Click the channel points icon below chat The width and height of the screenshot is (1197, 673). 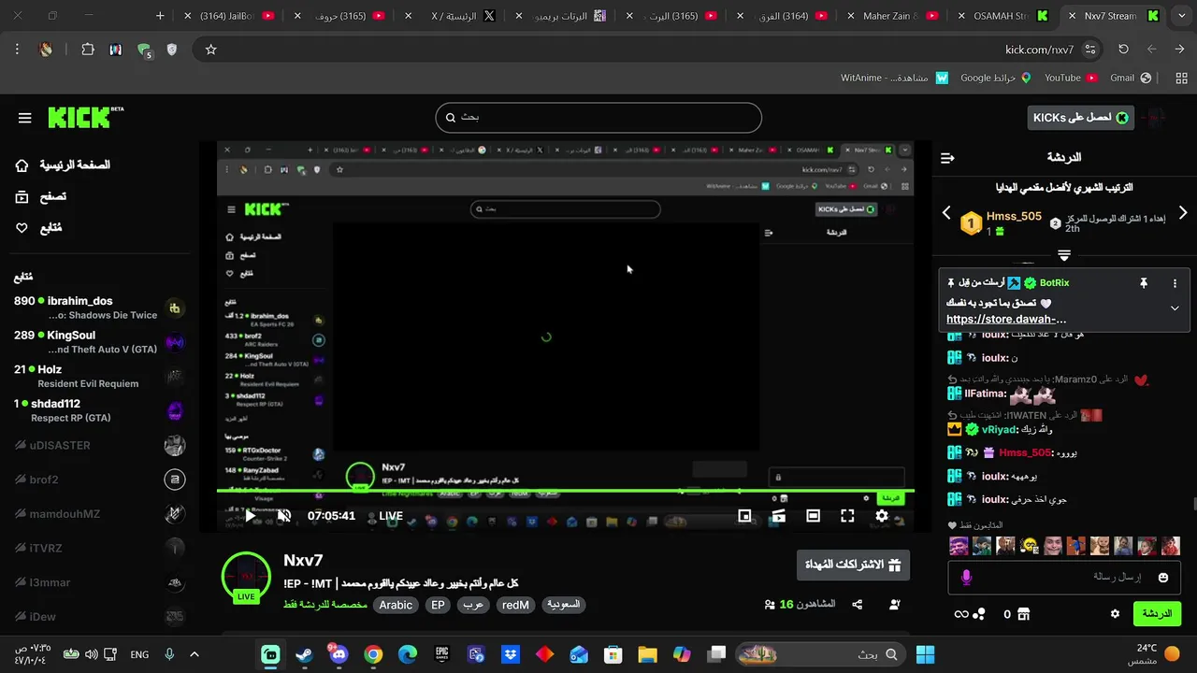coord(979,614)
